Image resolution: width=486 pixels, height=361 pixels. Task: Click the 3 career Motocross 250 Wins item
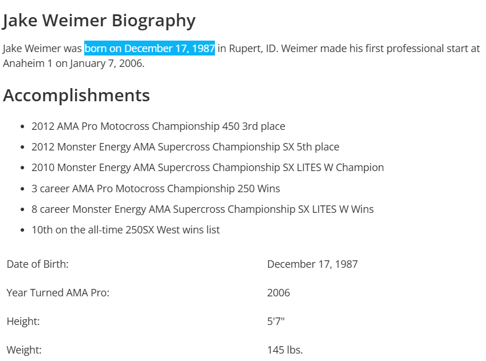(x=156, y=188)
